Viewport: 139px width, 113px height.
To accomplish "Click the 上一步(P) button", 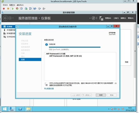I will [x=76, y=95].
